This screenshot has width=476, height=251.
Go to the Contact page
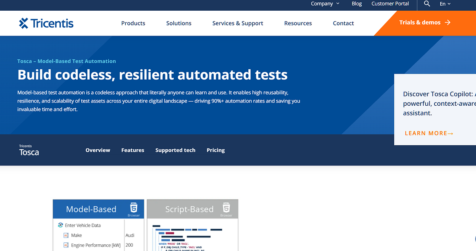[x=344, y=23]
